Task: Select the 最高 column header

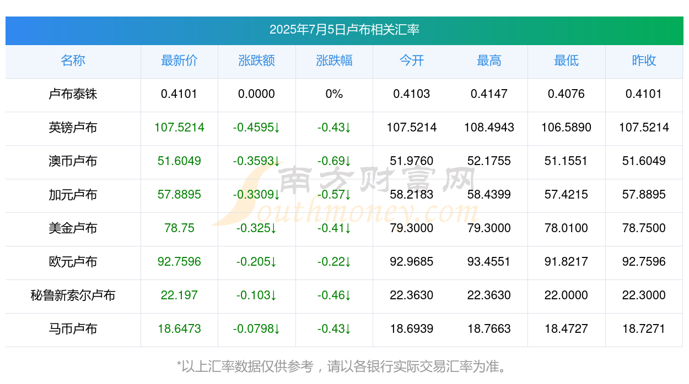Action: (x=489, y=61)
